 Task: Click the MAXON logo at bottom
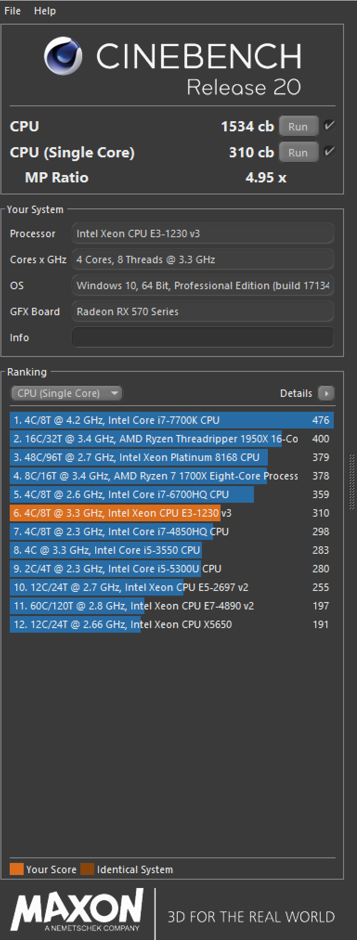77,910
